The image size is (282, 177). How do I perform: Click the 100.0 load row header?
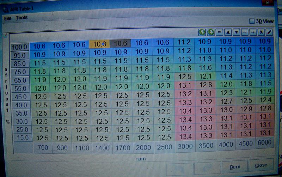(x=20, y=47)
